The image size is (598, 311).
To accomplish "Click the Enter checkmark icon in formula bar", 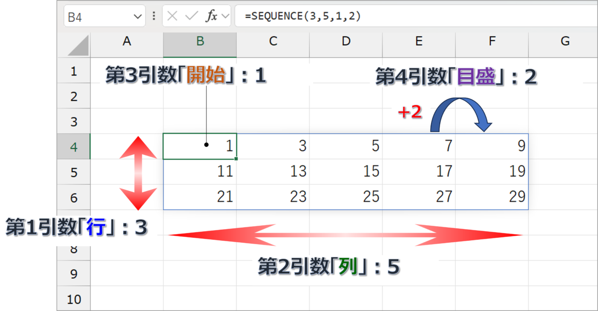I will pyautogui.click(x=191, y=16).
